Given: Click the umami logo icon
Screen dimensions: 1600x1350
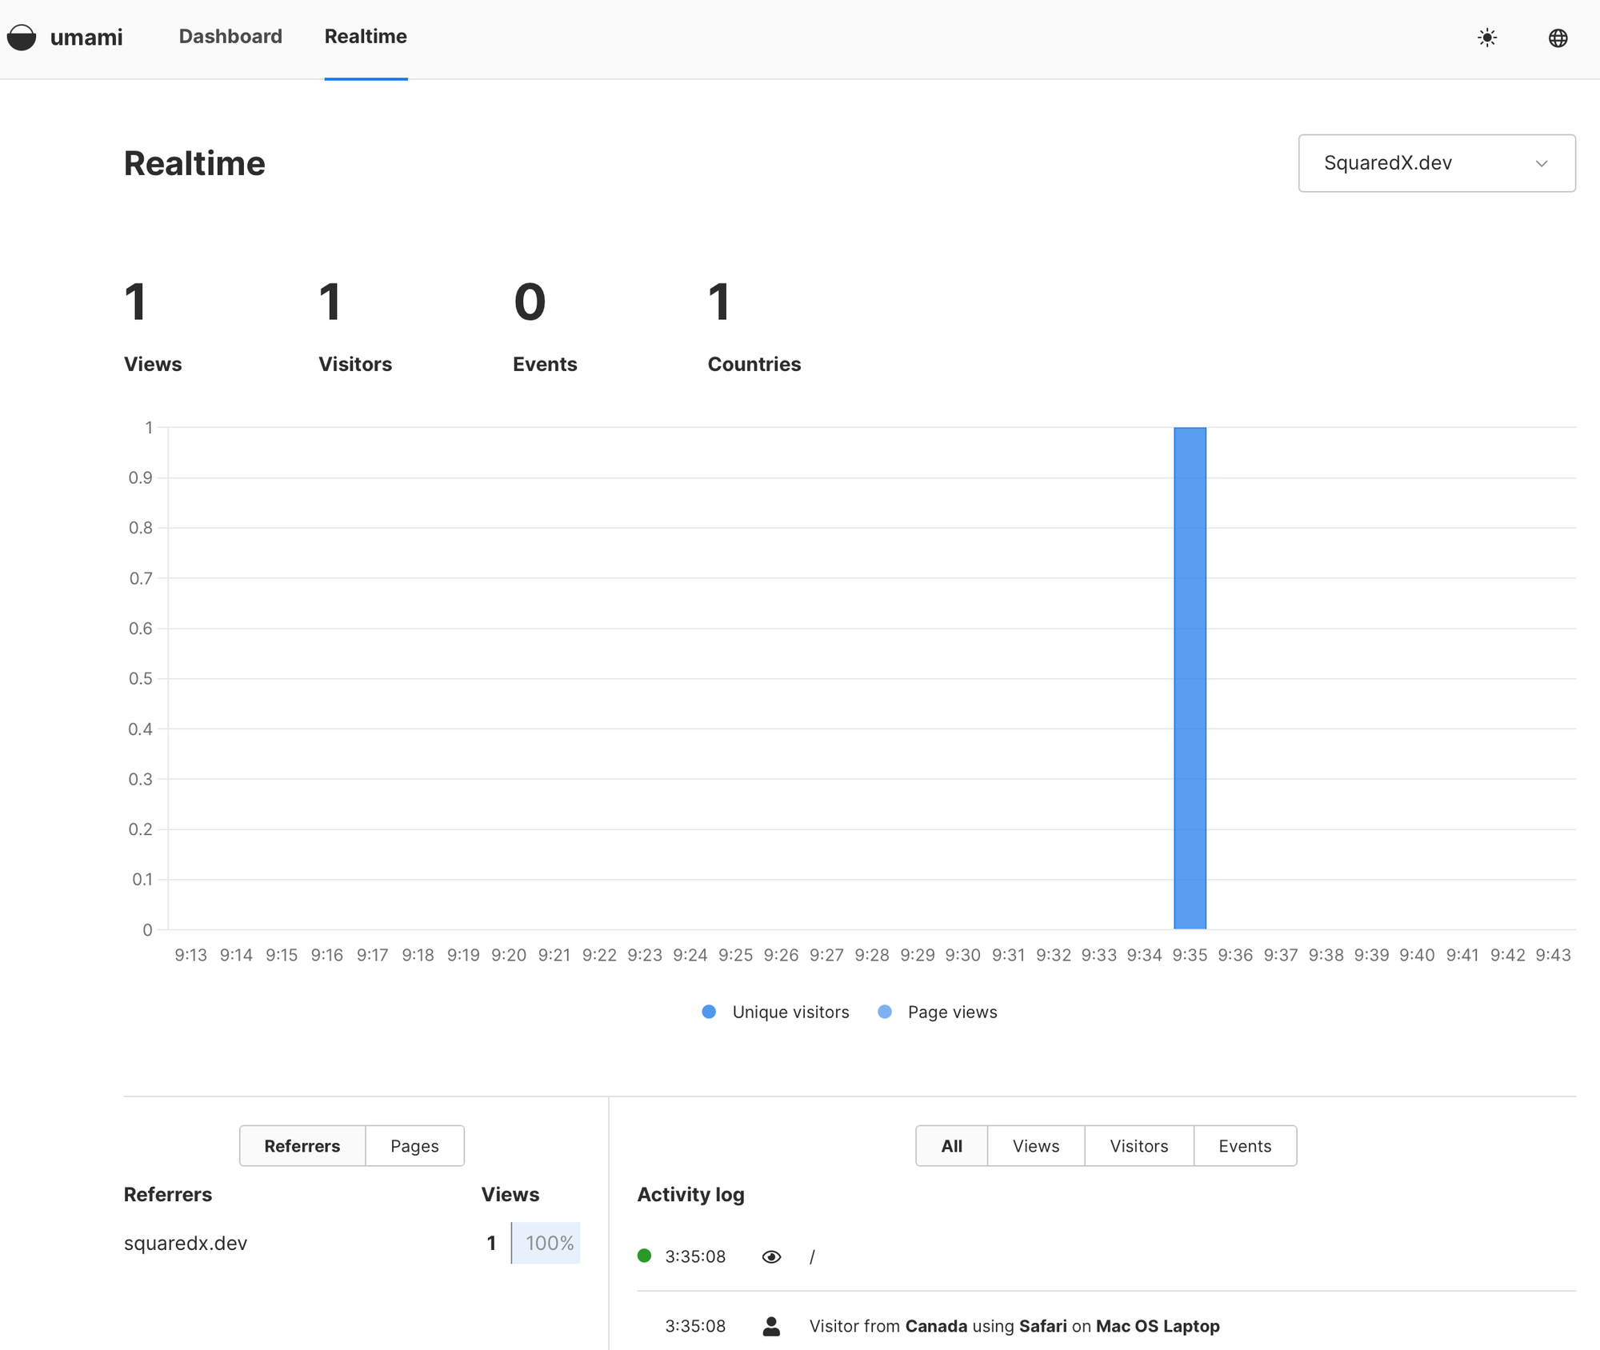Looking at the screenshot, I should coord(23,37).
